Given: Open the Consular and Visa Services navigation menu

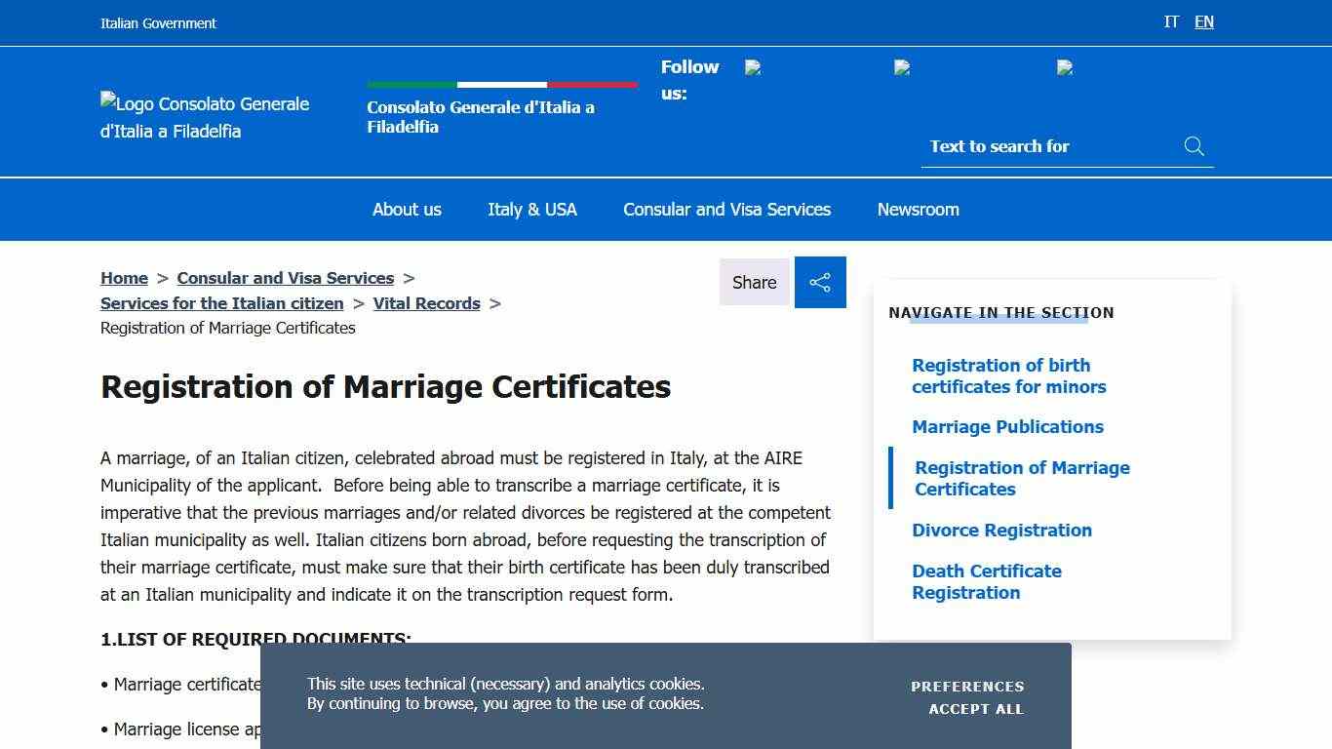Looking at the screenshot, I should click(x=726, y=209).
